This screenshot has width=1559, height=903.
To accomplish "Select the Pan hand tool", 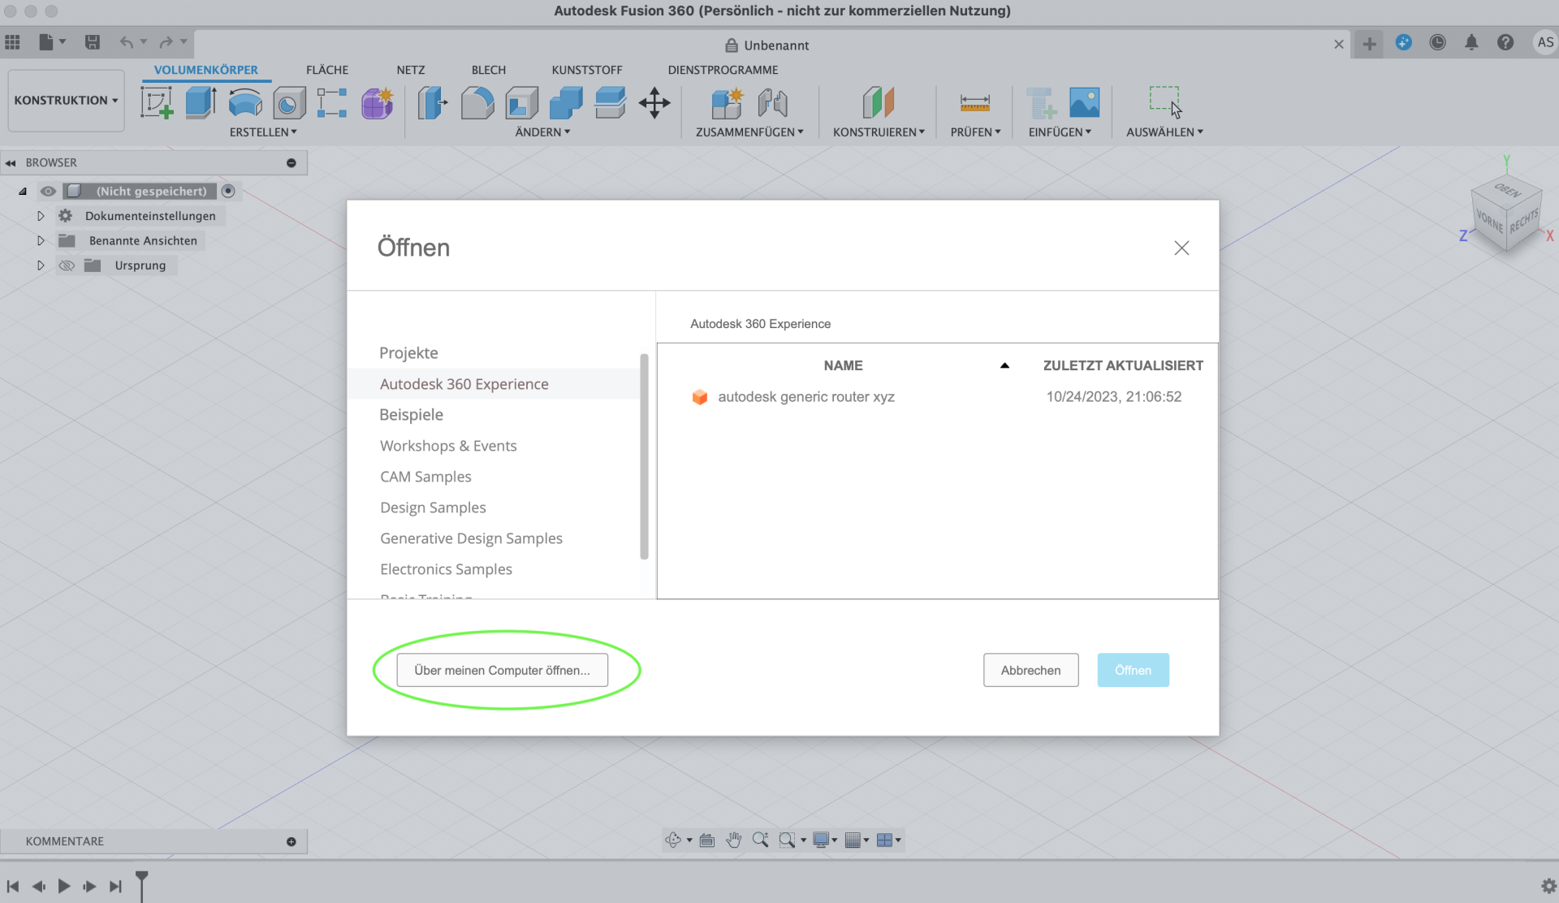I will (733, 840).
